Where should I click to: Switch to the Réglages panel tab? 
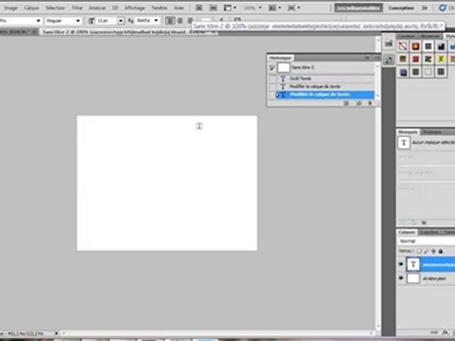click(432, 132)
